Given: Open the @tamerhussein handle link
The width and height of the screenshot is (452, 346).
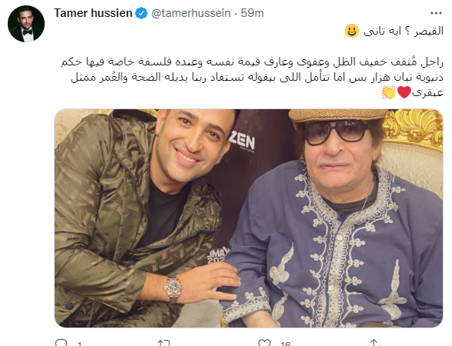Looking at the screenshot, I should point(191,13).
